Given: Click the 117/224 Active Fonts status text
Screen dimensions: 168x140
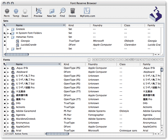Looking at the screenshot, I should (x=16, y=134).
